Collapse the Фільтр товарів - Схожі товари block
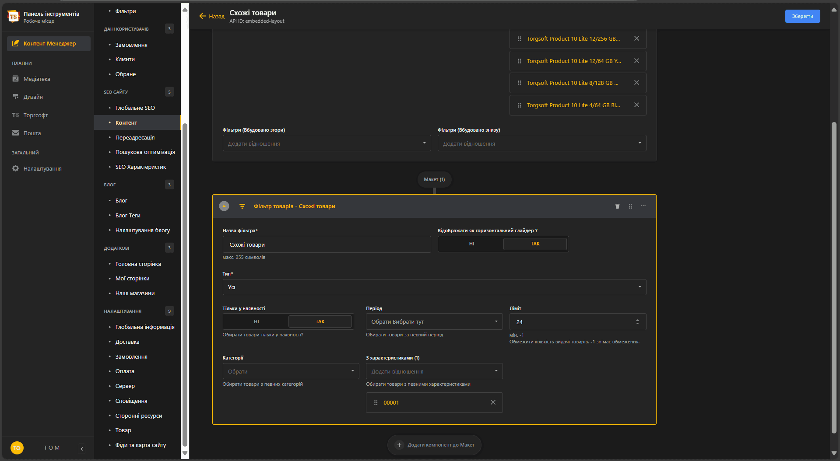 click(x=224, y=206)
